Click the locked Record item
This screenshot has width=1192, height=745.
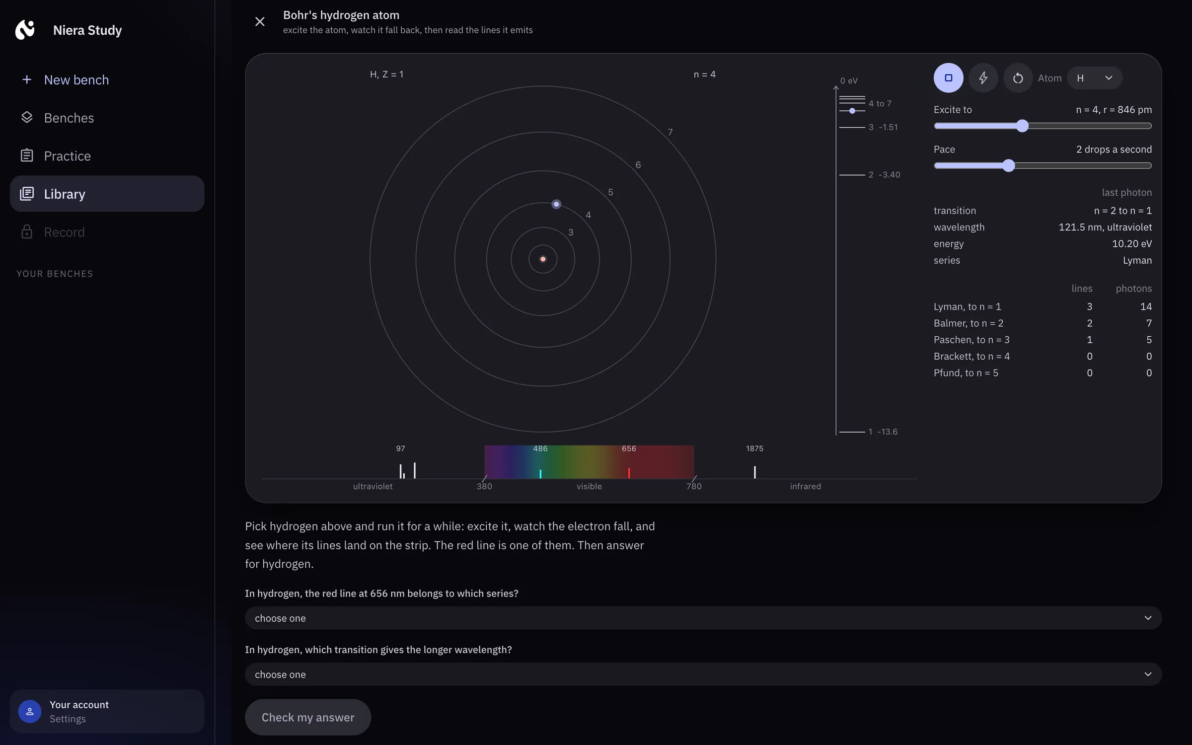click(x=107, y=232)
